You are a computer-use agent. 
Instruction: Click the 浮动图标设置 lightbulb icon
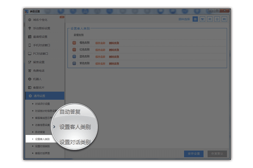tap(29, 28)
